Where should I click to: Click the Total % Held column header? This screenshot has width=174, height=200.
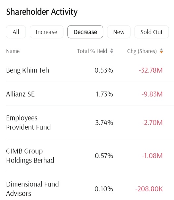(x=92, y=51)
